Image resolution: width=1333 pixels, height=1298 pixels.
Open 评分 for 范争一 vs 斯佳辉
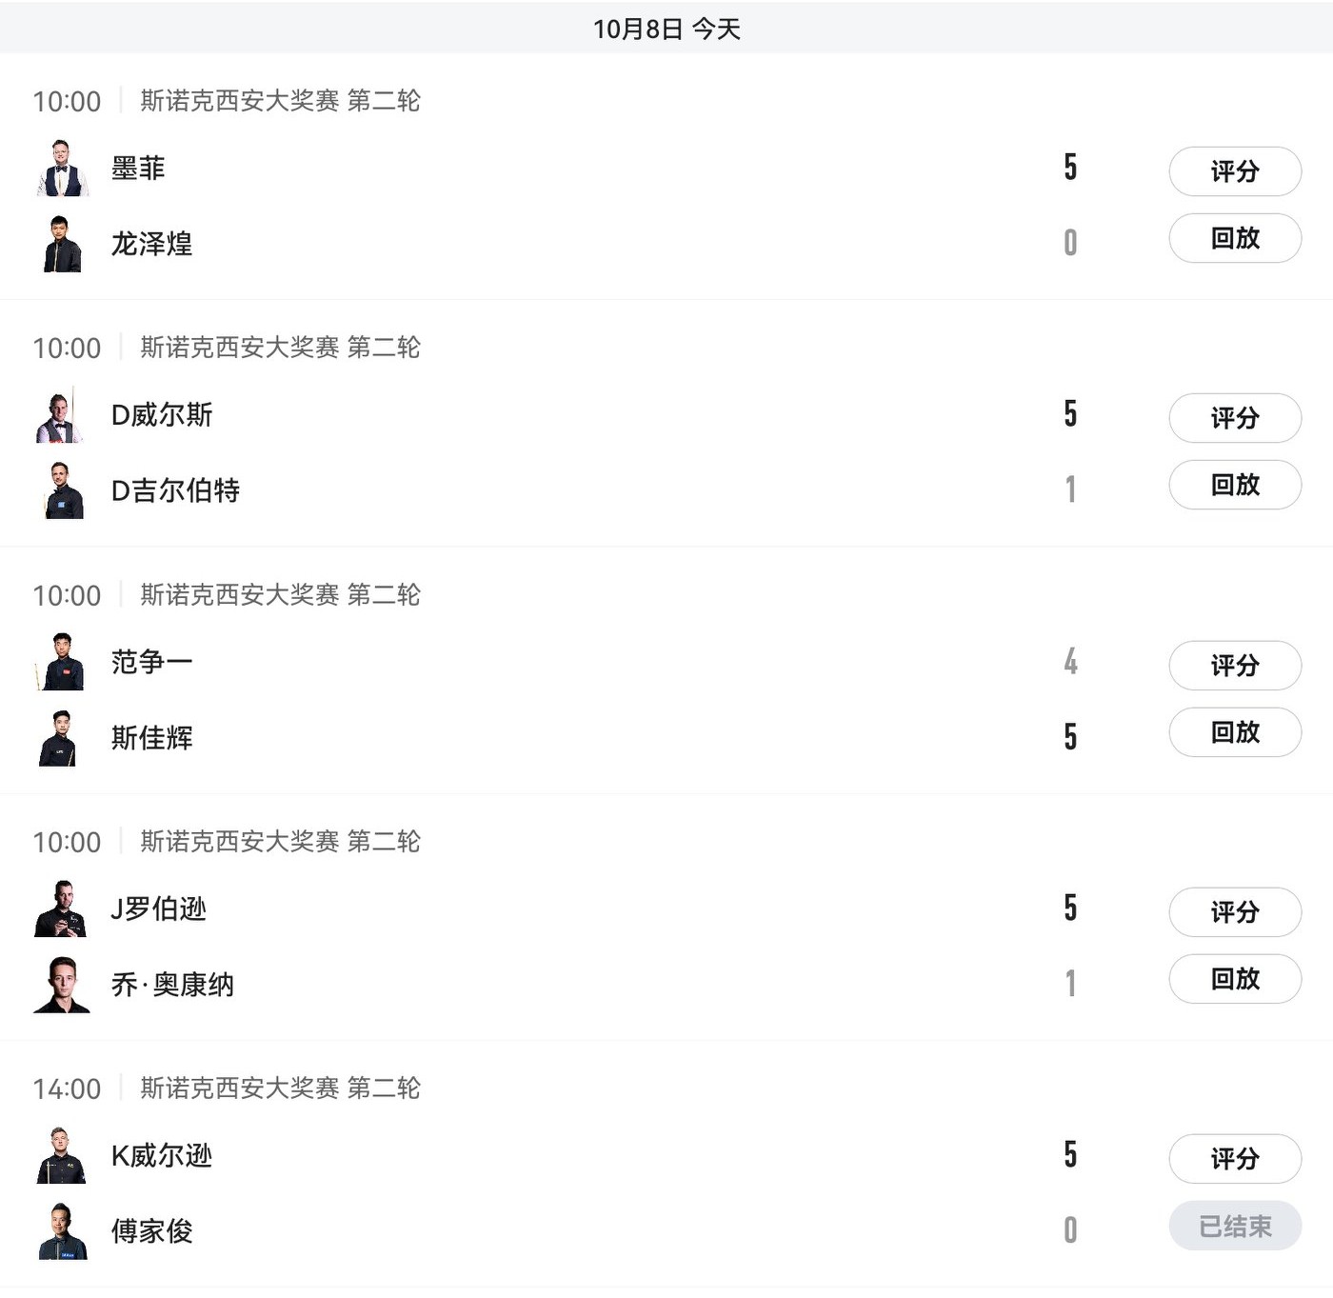pyautogui.click(x=1234, y=665)
